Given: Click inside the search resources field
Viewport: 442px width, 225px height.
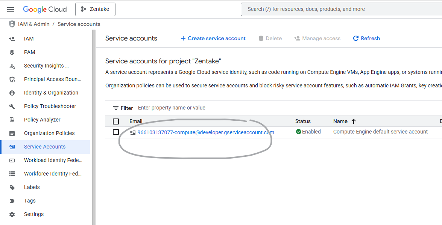Looking at the screenshot, I should [339, 9].
